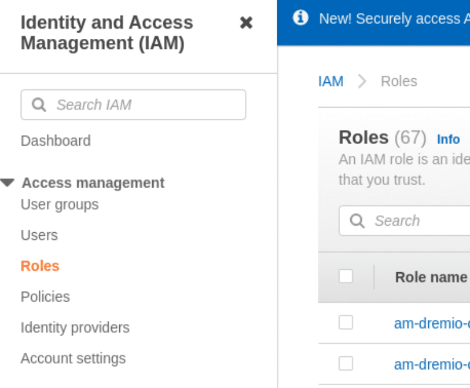
Task: Open the Users section
Action: [39, 235]
